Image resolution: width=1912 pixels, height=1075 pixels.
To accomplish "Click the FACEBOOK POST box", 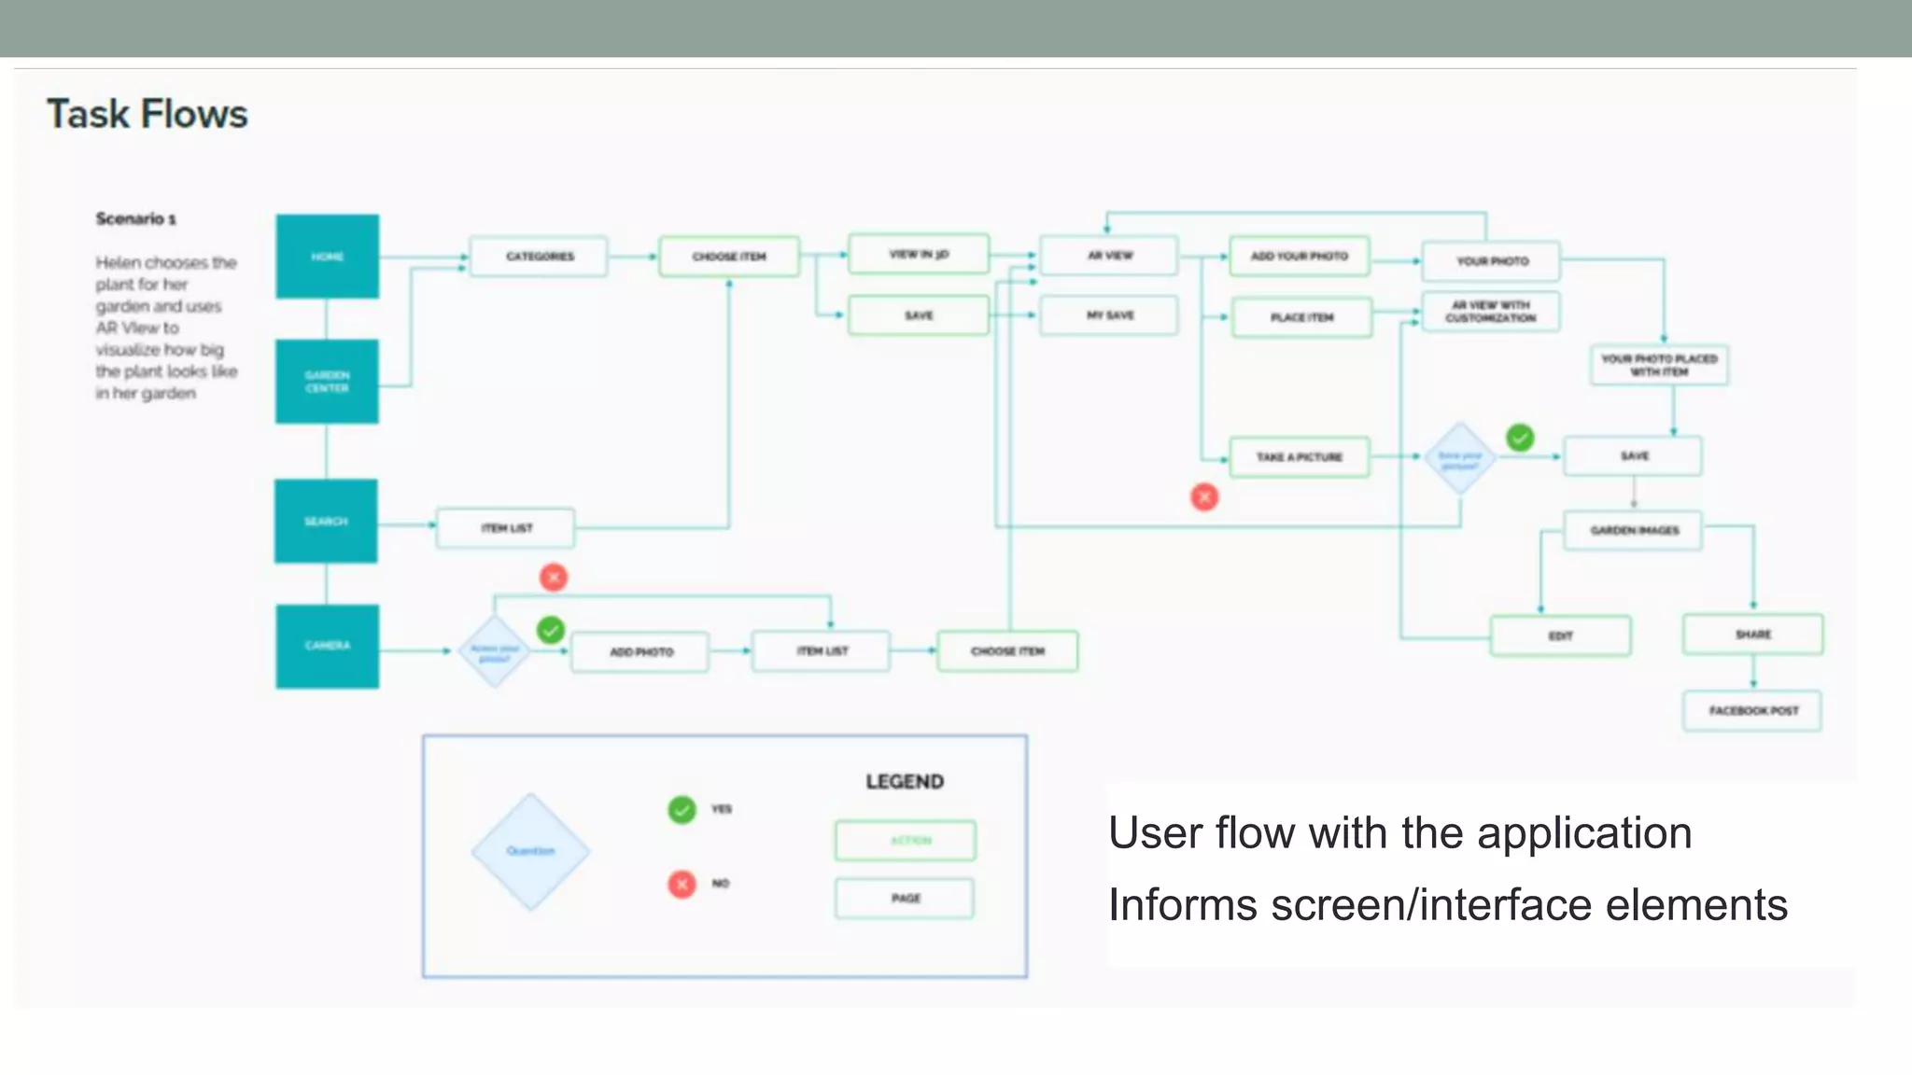I will pyautogui.click(x=1752, y=711).
